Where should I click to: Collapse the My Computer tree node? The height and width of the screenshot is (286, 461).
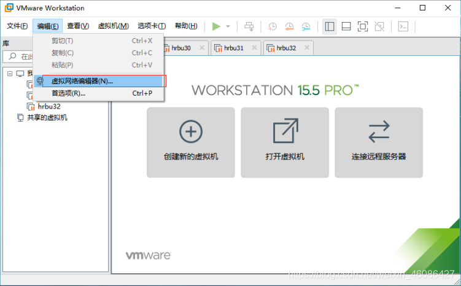click(x=10, y=74)
